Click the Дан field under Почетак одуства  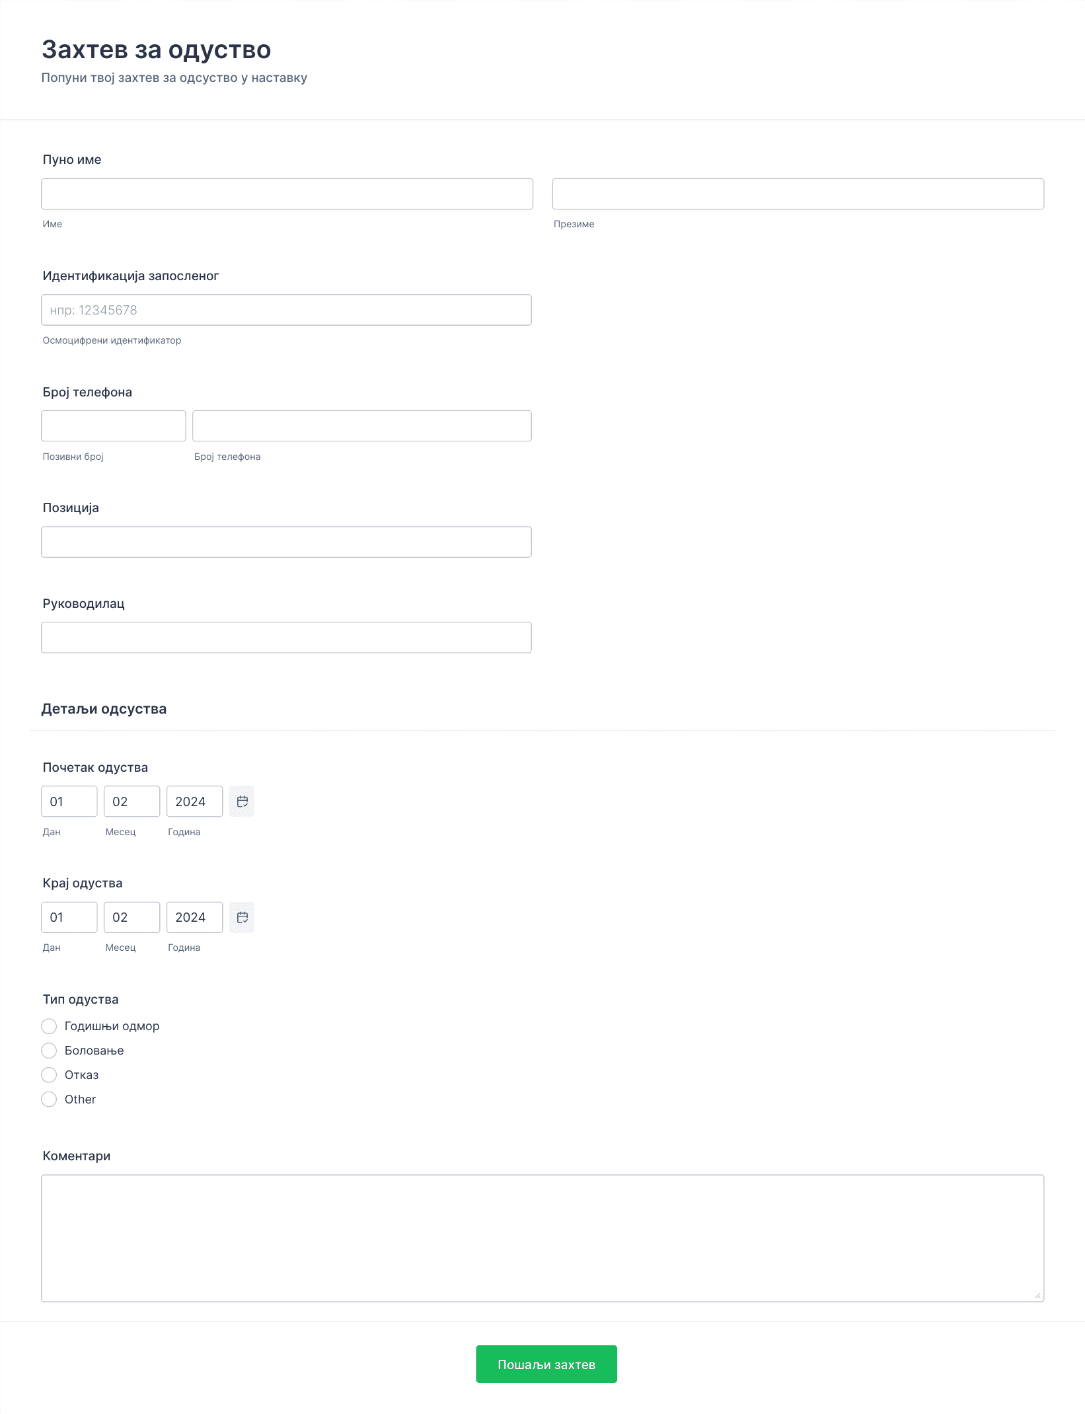69,801
